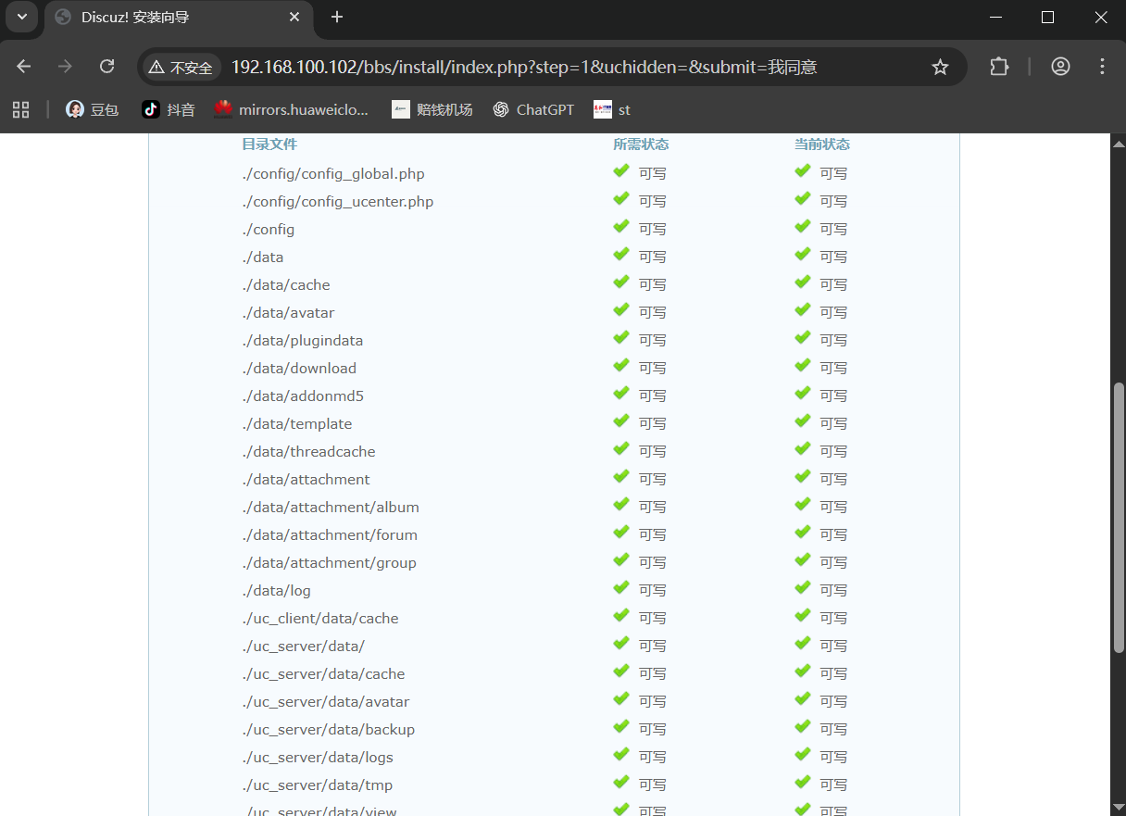Click required-status checkmark for ./data/cache
Viewport: 1126px width, 816px height.
coord(621,282)
